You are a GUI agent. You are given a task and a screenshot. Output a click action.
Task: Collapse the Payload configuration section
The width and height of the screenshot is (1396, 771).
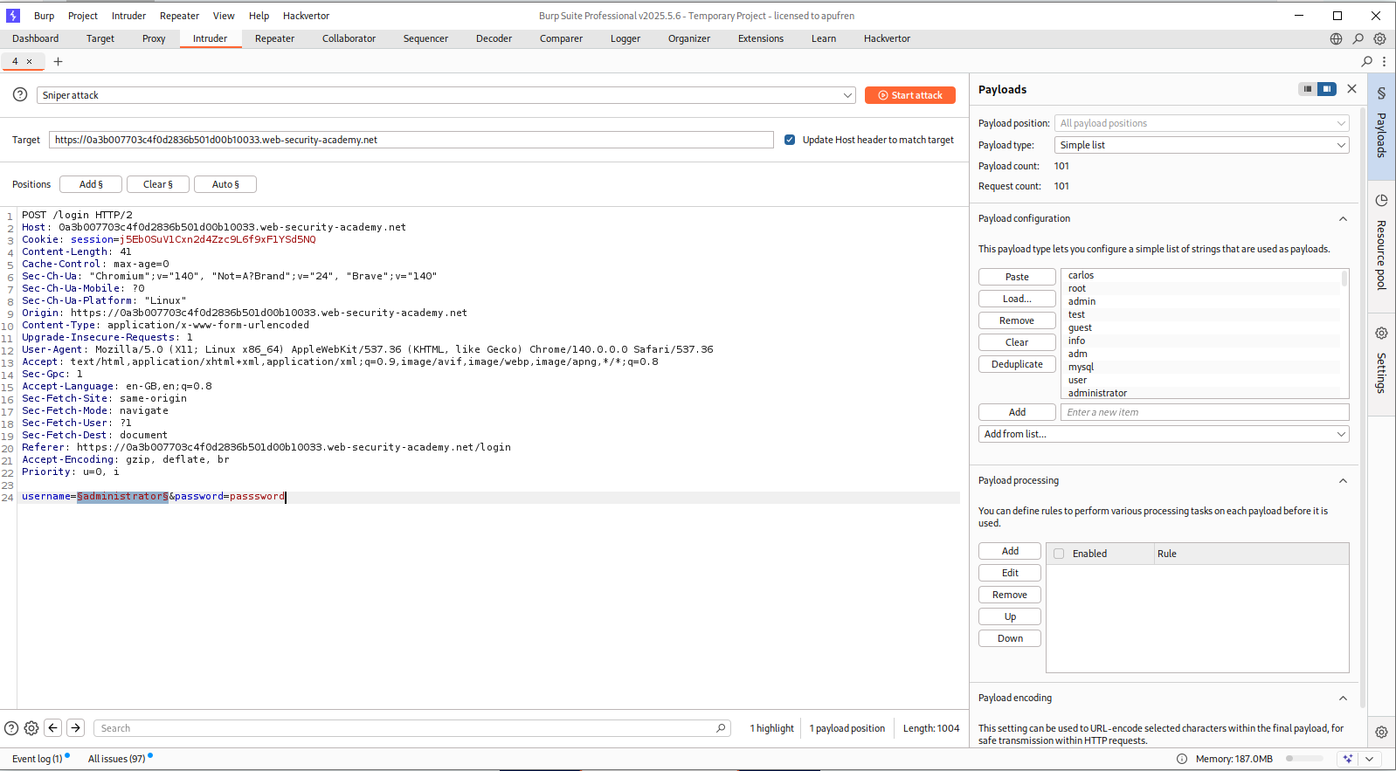[x=1343, y=218]
